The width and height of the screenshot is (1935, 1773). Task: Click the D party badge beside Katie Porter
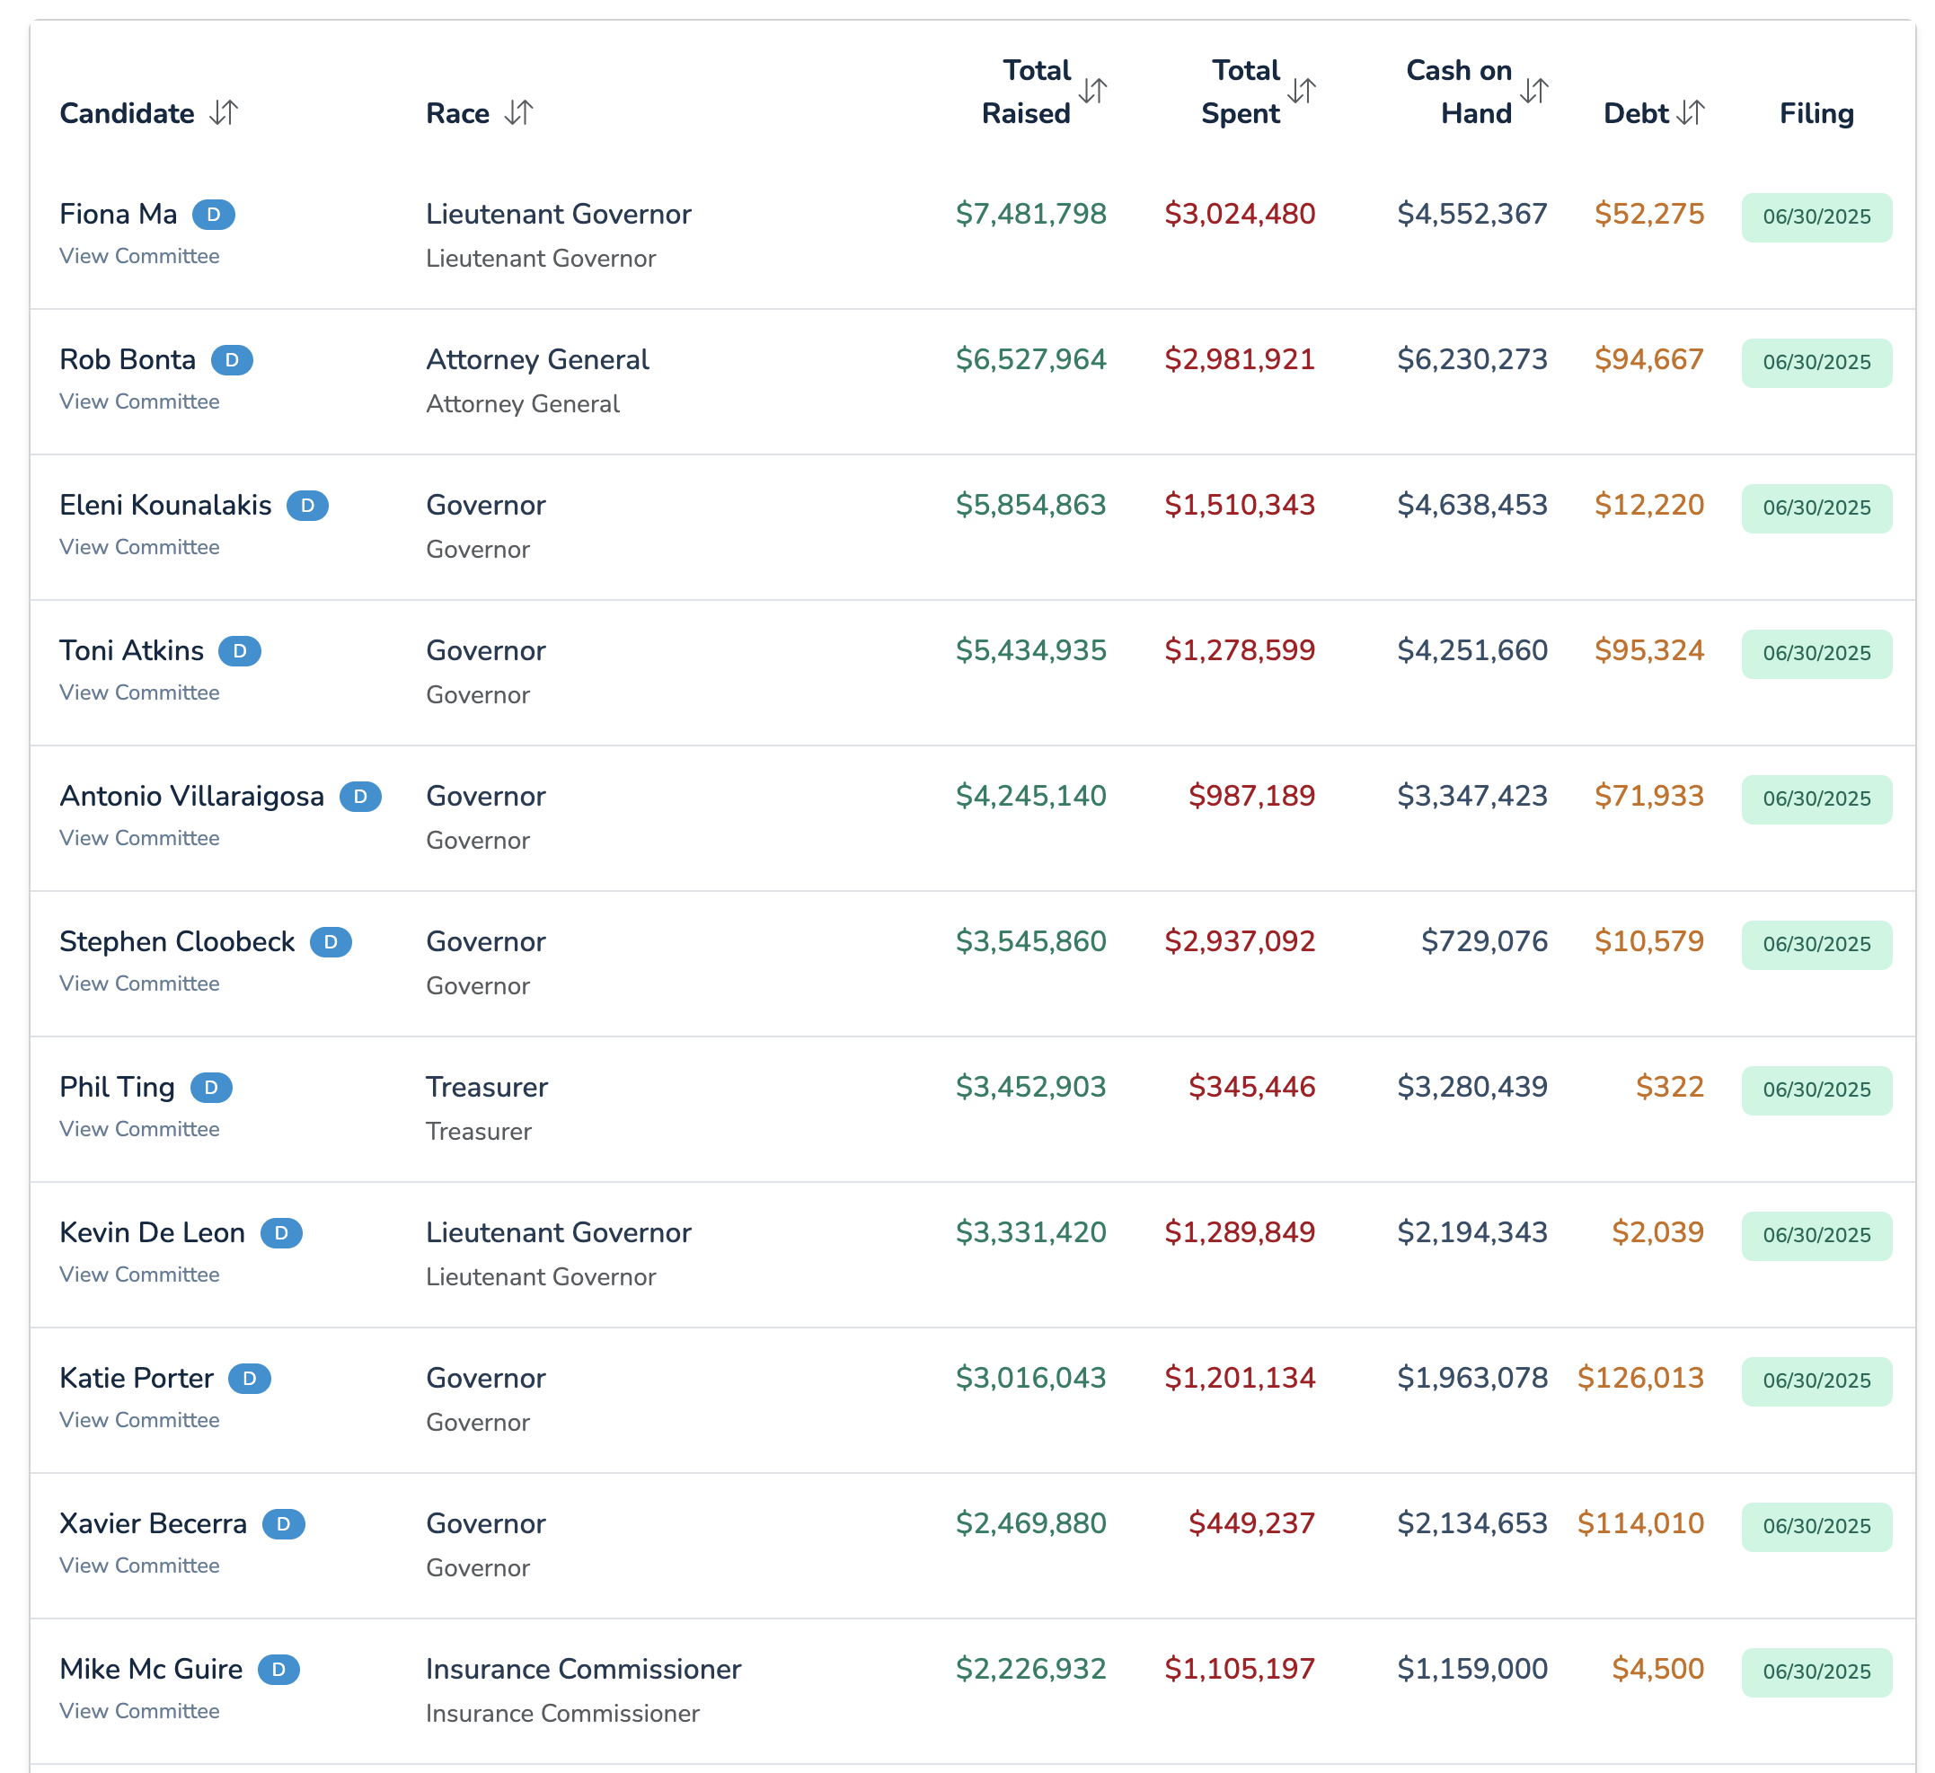coord(250,1379)
